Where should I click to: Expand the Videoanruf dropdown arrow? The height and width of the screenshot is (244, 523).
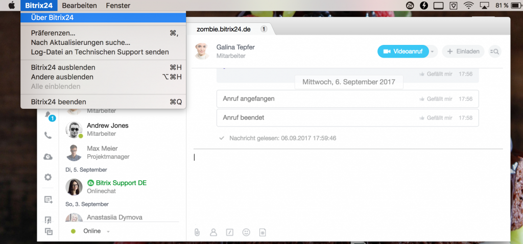click(x=433, y=52)
